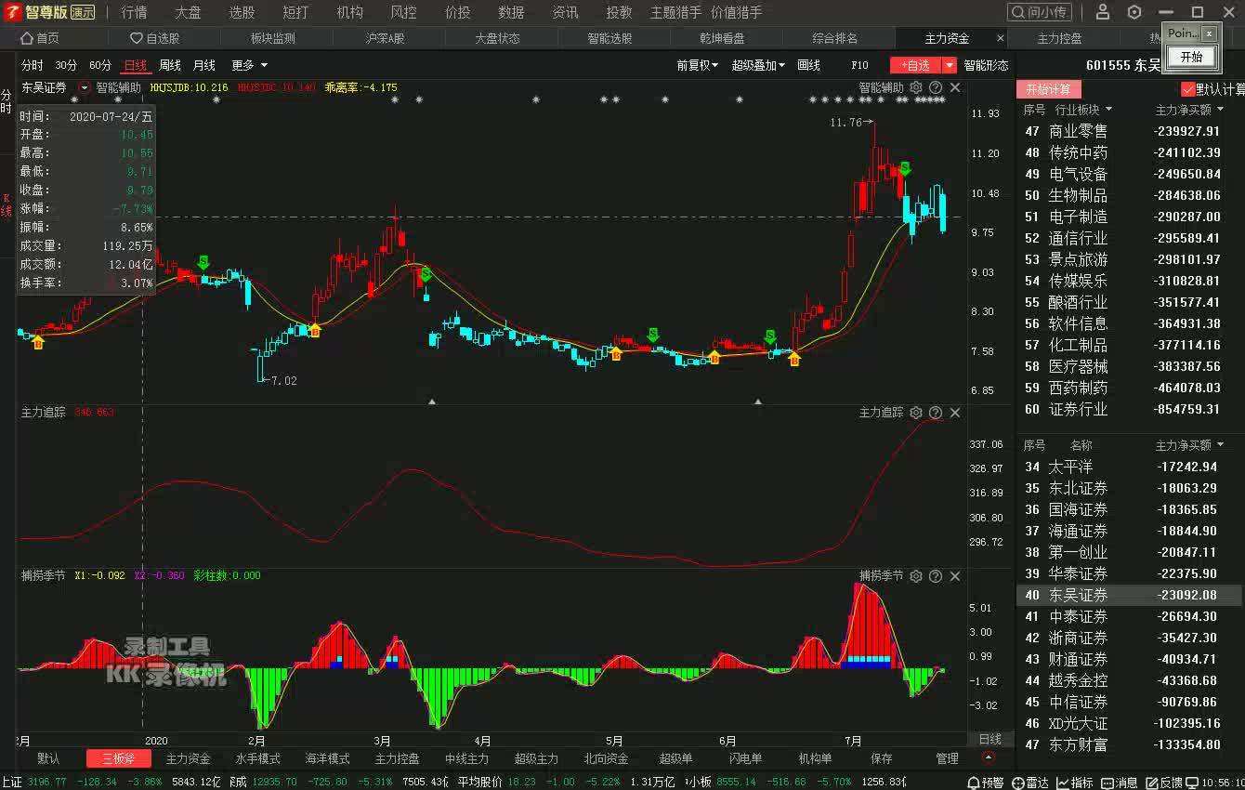Click the 问小传 search box
Viewport: 1245px width, 790px height.
click(x=1039, y=12)
